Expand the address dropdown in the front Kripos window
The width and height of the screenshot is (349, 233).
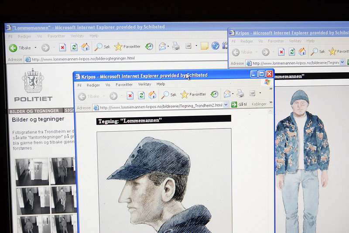pos(226,105)
